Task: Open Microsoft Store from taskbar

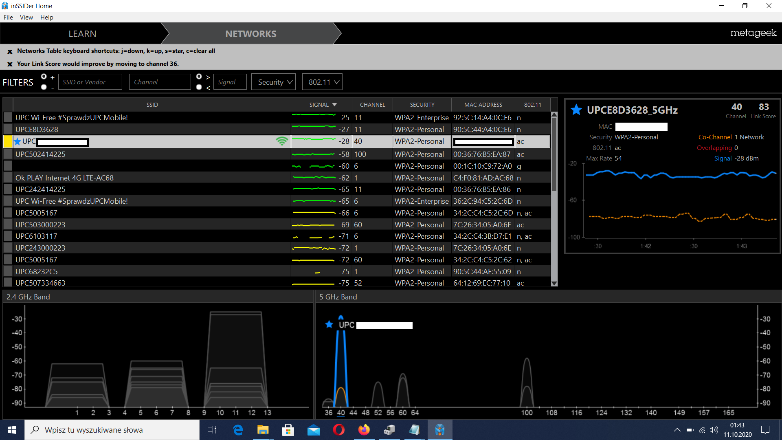Action: point(288,430)
